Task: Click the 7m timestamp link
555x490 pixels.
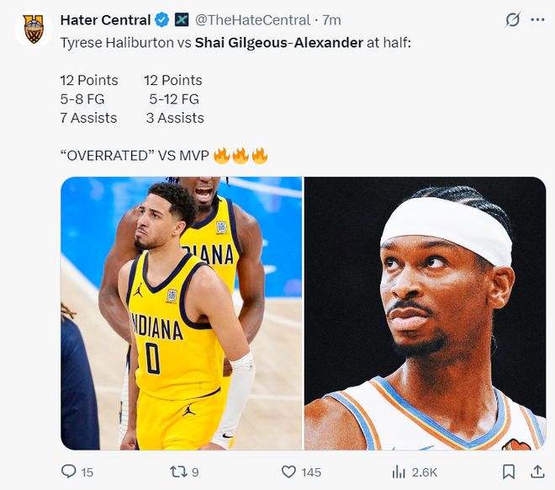Action: 331,19
